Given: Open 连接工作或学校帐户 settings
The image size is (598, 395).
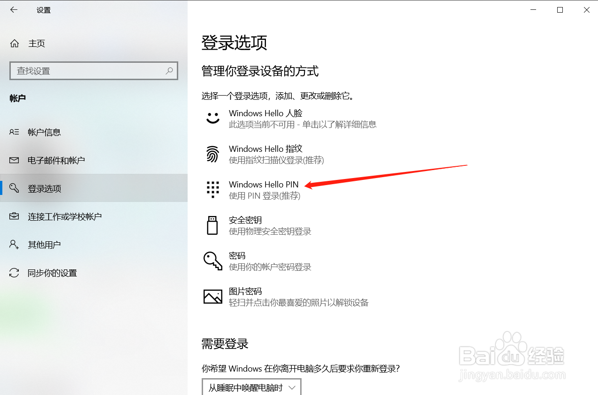Looking at the screenshot, I should click(x=94, y=216).
